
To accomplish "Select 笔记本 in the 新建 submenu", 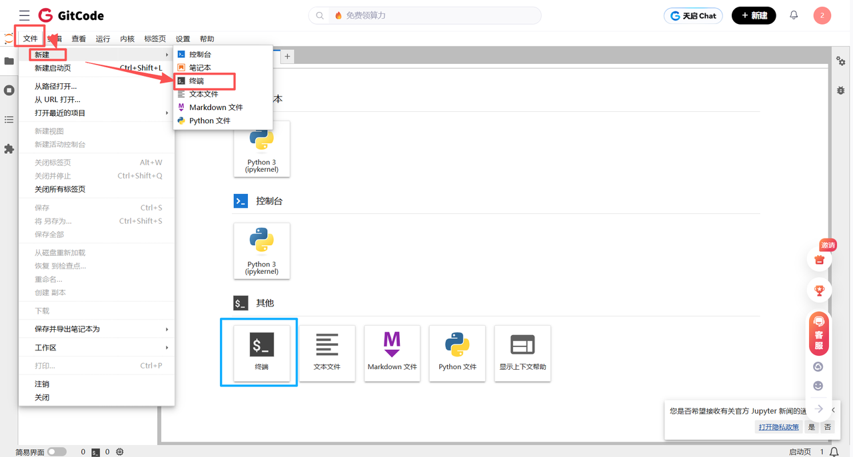I will (x=223, y=67).
